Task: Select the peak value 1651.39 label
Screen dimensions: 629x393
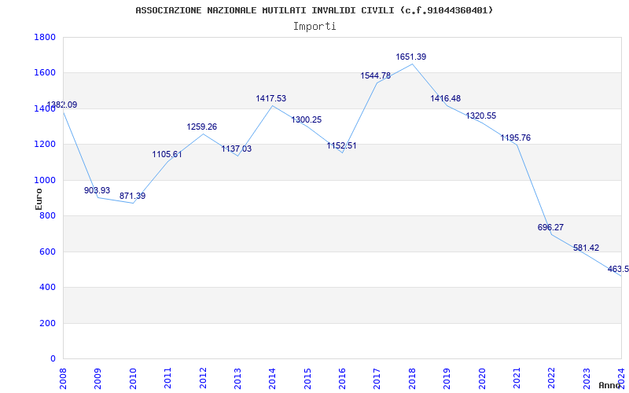Action: coord(410,57)
